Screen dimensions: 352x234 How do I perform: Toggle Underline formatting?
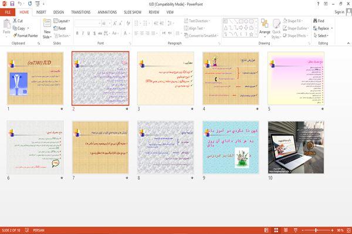click(89, 33)
